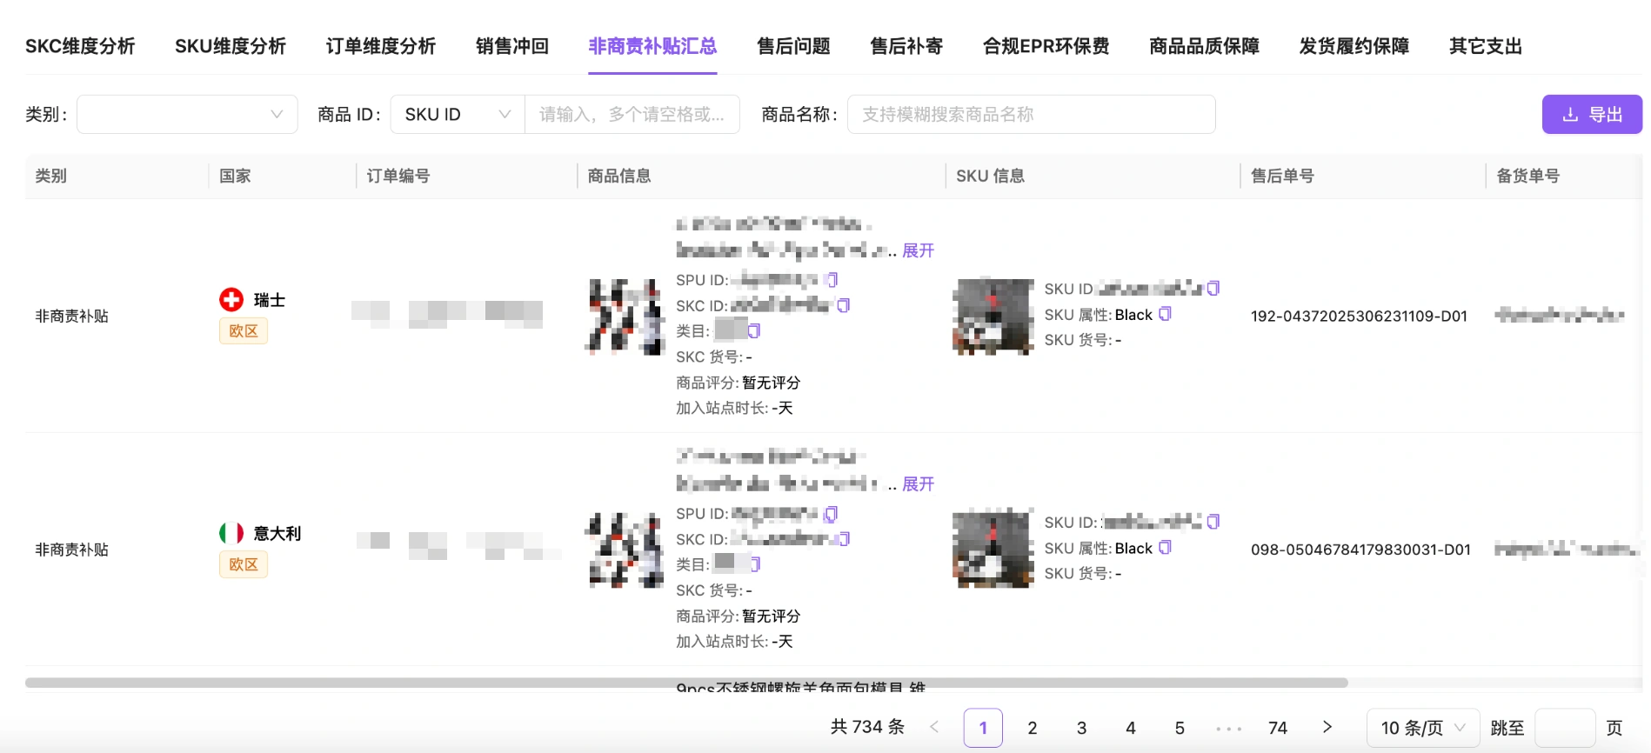The width and height of the screenshot is (1651, 753).
Task: Click the 导出 export button
Action: coord(1592,114)
